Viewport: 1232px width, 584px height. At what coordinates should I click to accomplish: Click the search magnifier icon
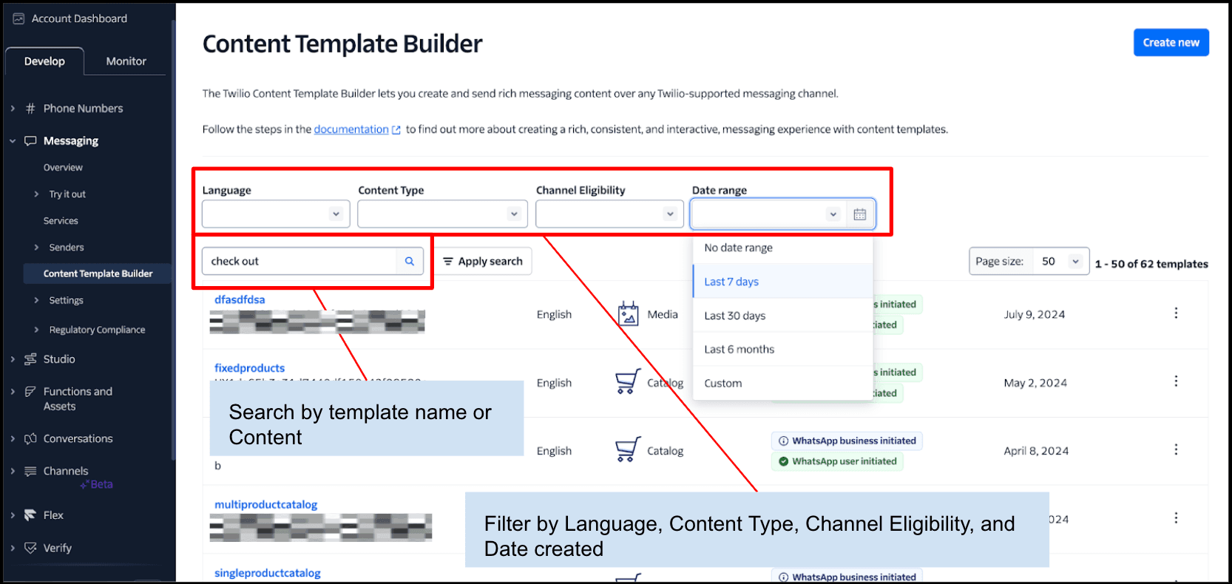tap(409, 261)
